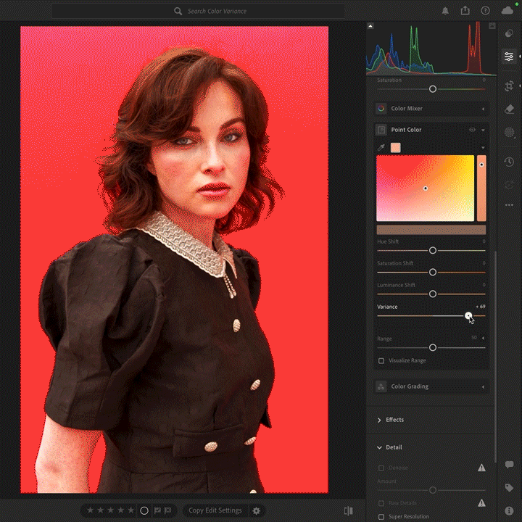Open the help question mark icon
The image size is (522, 522).
click(485, 11)
